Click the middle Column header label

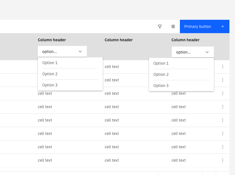119,40
